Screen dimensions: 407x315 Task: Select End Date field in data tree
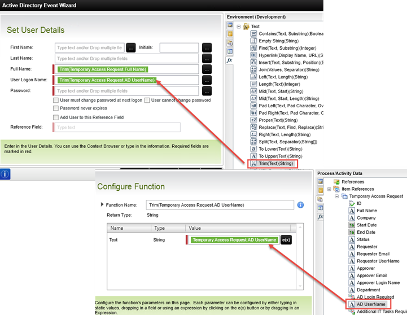point(362,232)
